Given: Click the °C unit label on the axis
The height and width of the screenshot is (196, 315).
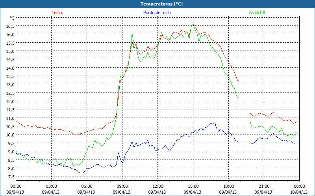Looking at the screenshot, I should tap(12, 18).
